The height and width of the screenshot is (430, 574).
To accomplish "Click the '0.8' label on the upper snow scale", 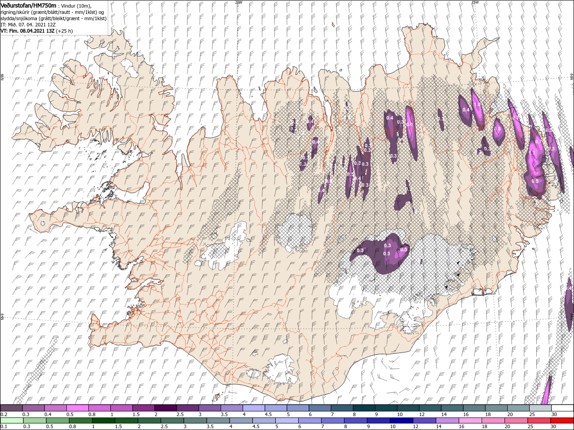I will click(91, 414).
